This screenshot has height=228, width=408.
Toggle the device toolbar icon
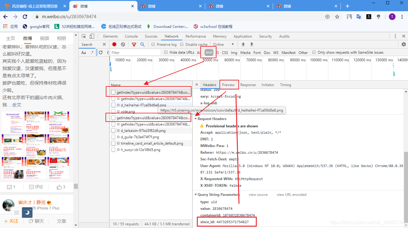pyautogui.click(x=92, y=36)
